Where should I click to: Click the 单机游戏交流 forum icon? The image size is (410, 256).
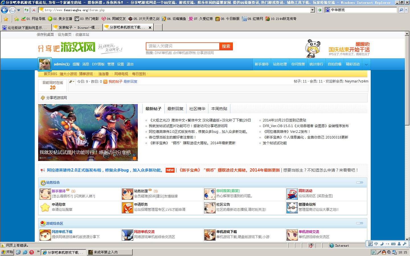292,235
